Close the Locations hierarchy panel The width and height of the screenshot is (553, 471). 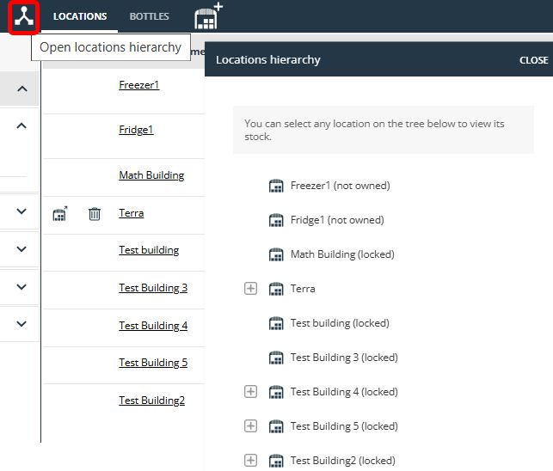point(533,60)
